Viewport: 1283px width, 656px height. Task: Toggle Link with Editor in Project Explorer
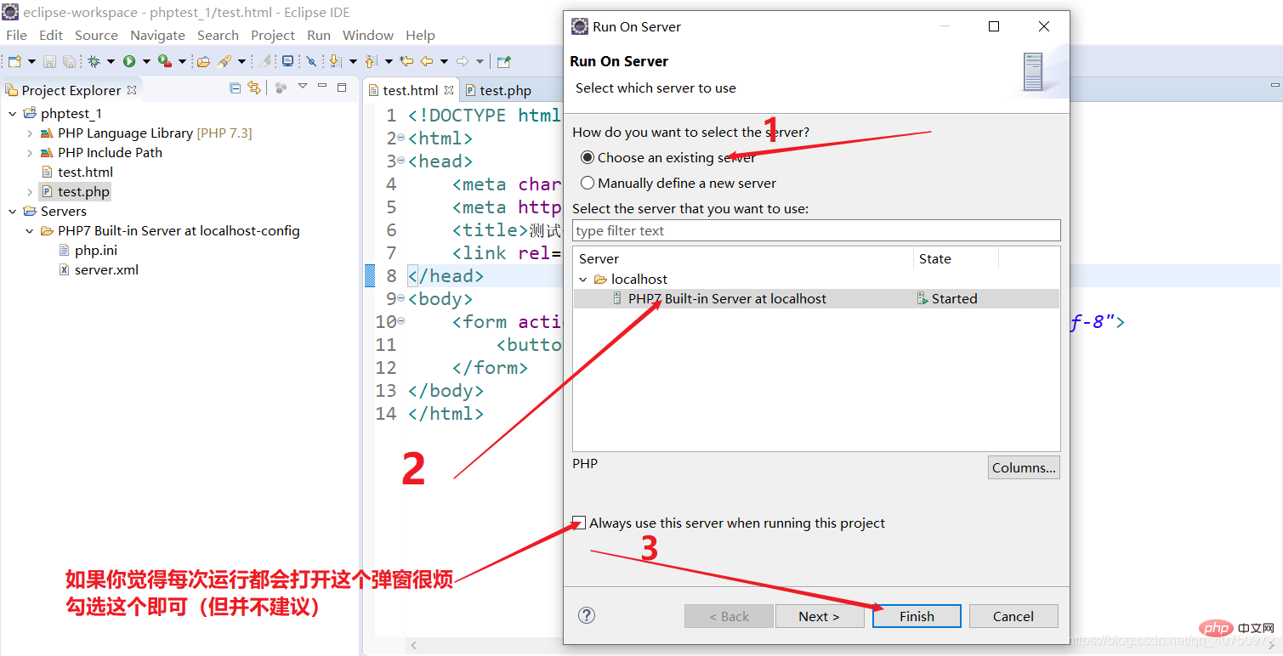click(253, 88)
